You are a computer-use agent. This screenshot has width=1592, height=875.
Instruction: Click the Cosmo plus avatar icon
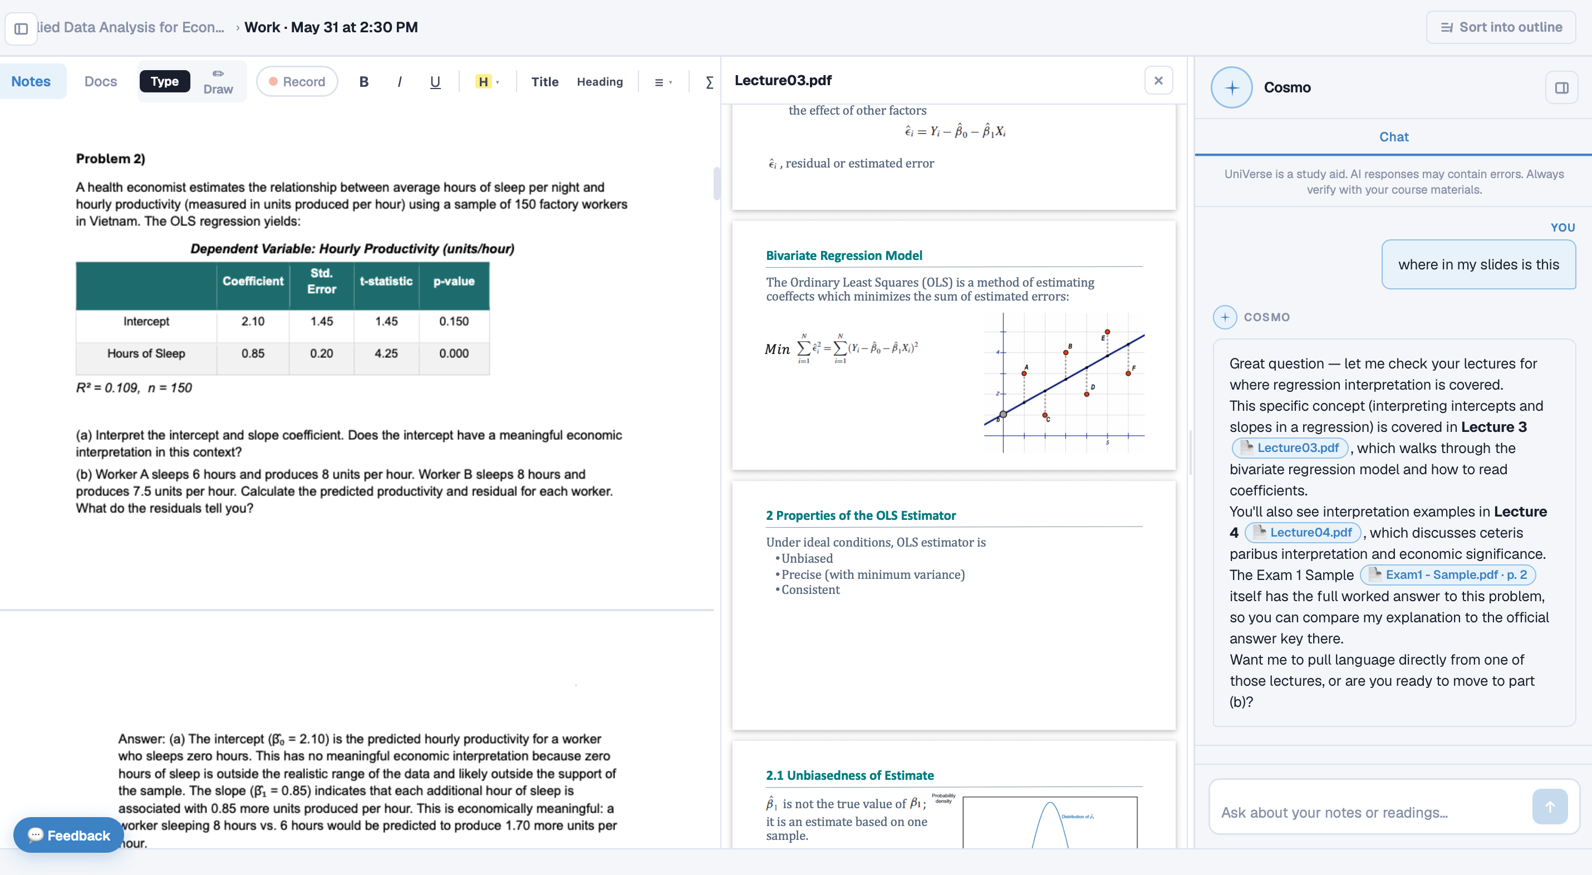pyautogui.click(x=1231, y=87)
